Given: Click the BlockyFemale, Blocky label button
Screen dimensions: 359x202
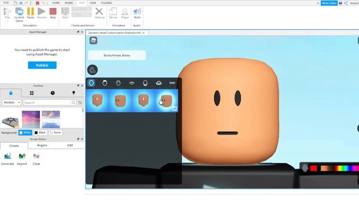Looking at the screenshot, I should [x=117, y=55].
